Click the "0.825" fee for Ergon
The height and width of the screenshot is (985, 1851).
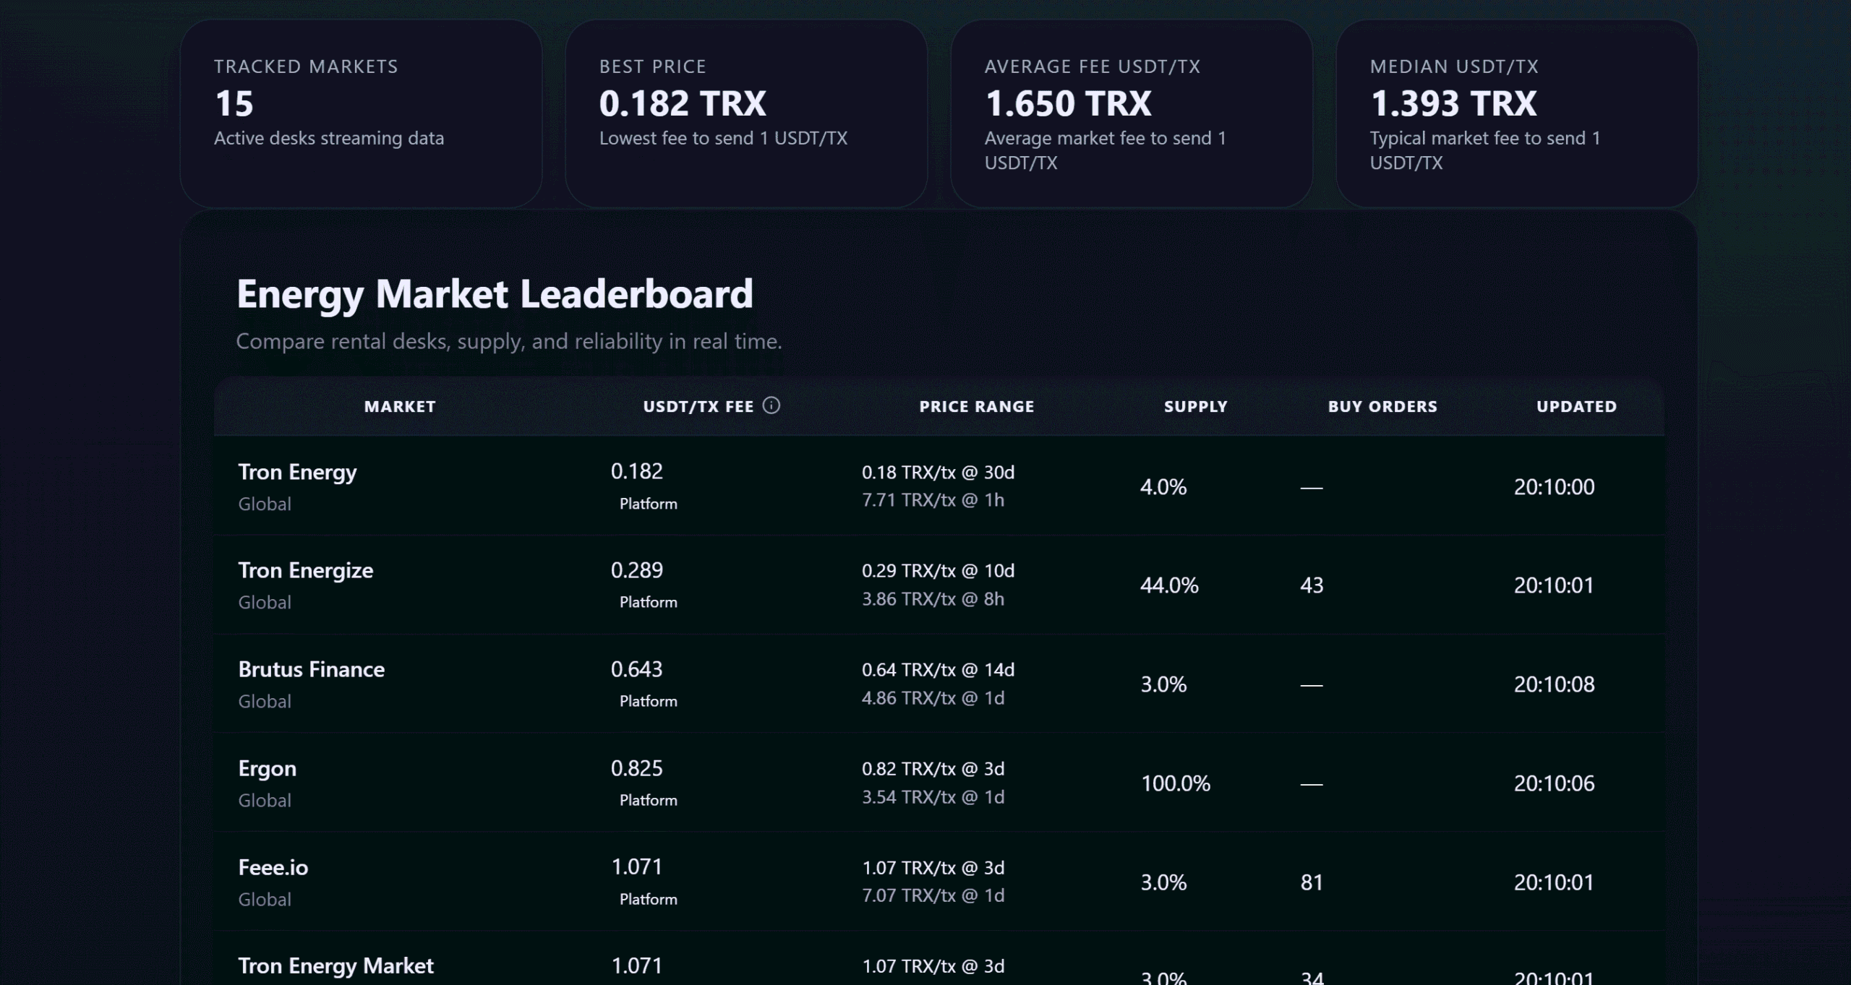tap(637, 768)
